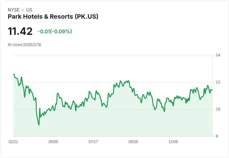Viewport: 229px width, 158px height.
Task: Click the 11.42 current price
Action: tap(20, 31)
